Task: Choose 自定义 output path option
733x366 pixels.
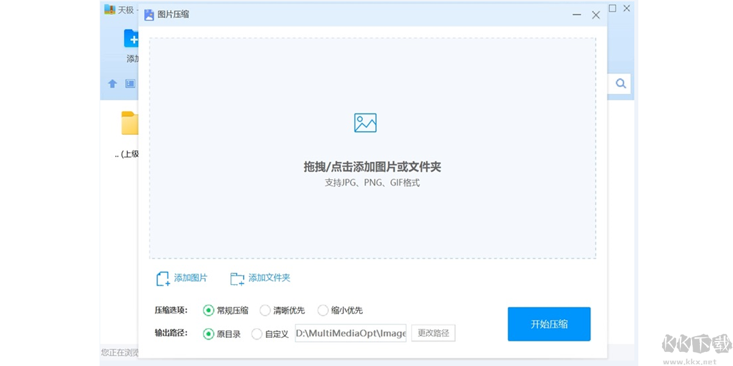Action: click(x=257, y=334)
